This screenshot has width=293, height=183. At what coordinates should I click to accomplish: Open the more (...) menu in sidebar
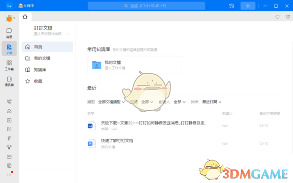[x=9, y=175]
